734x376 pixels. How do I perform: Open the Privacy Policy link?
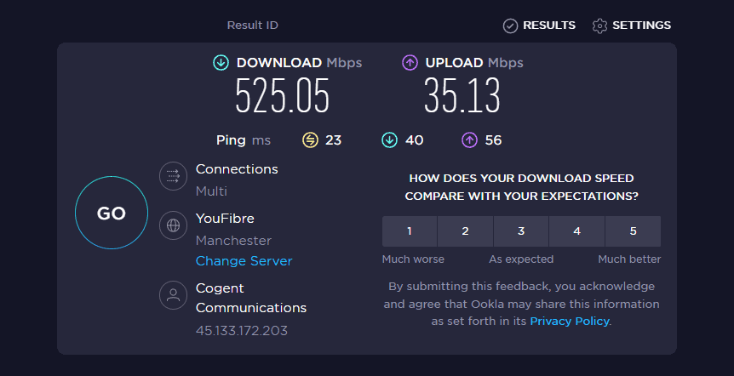pos(570,321)
